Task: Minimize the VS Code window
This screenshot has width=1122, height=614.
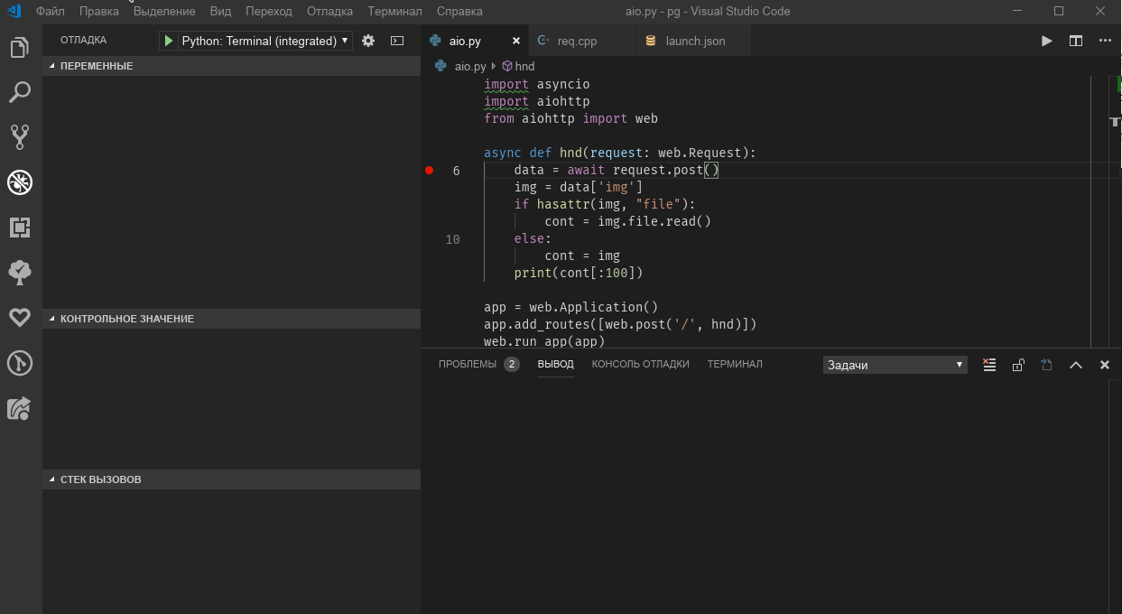Action: coord(1017,12)
